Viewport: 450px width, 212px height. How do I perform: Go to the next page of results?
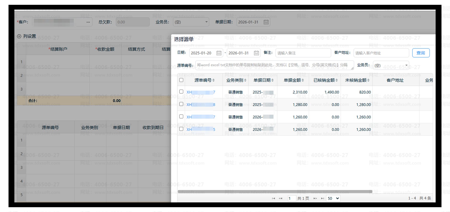click(x=315, y=198)
